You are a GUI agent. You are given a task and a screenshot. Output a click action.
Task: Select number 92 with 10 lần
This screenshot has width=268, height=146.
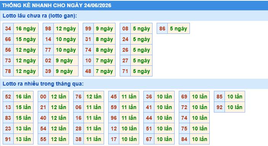(220, 107)
